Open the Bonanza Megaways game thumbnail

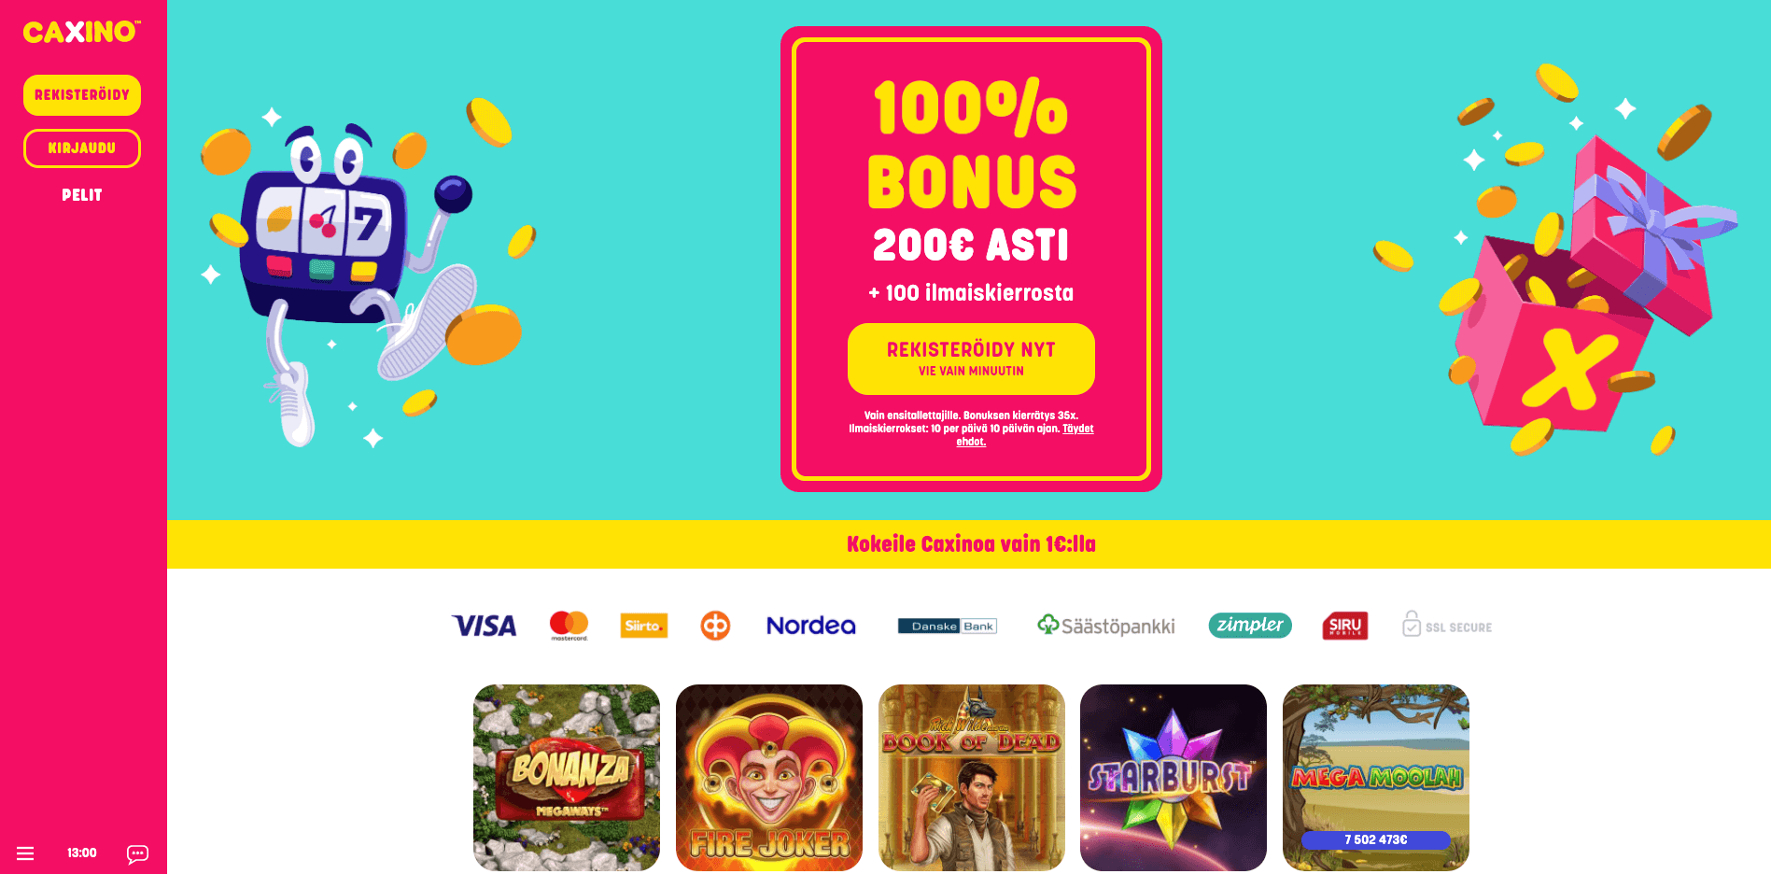click(567, 778)
